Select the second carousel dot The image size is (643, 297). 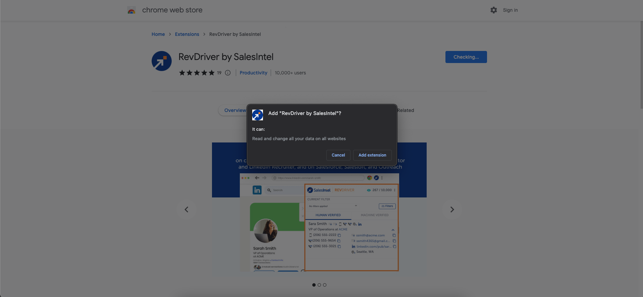[319, 285]
